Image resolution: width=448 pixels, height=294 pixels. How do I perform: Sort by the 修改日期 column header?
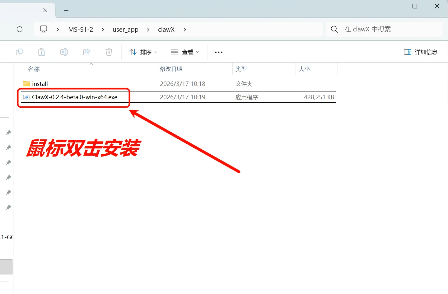point(171,69)
